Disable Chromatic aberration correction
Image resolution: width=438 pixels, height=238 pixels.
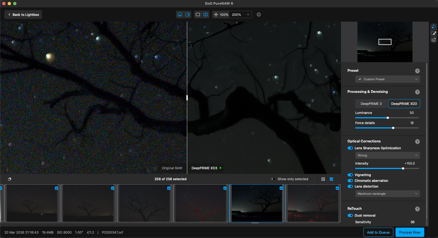[x=350, y=181]
